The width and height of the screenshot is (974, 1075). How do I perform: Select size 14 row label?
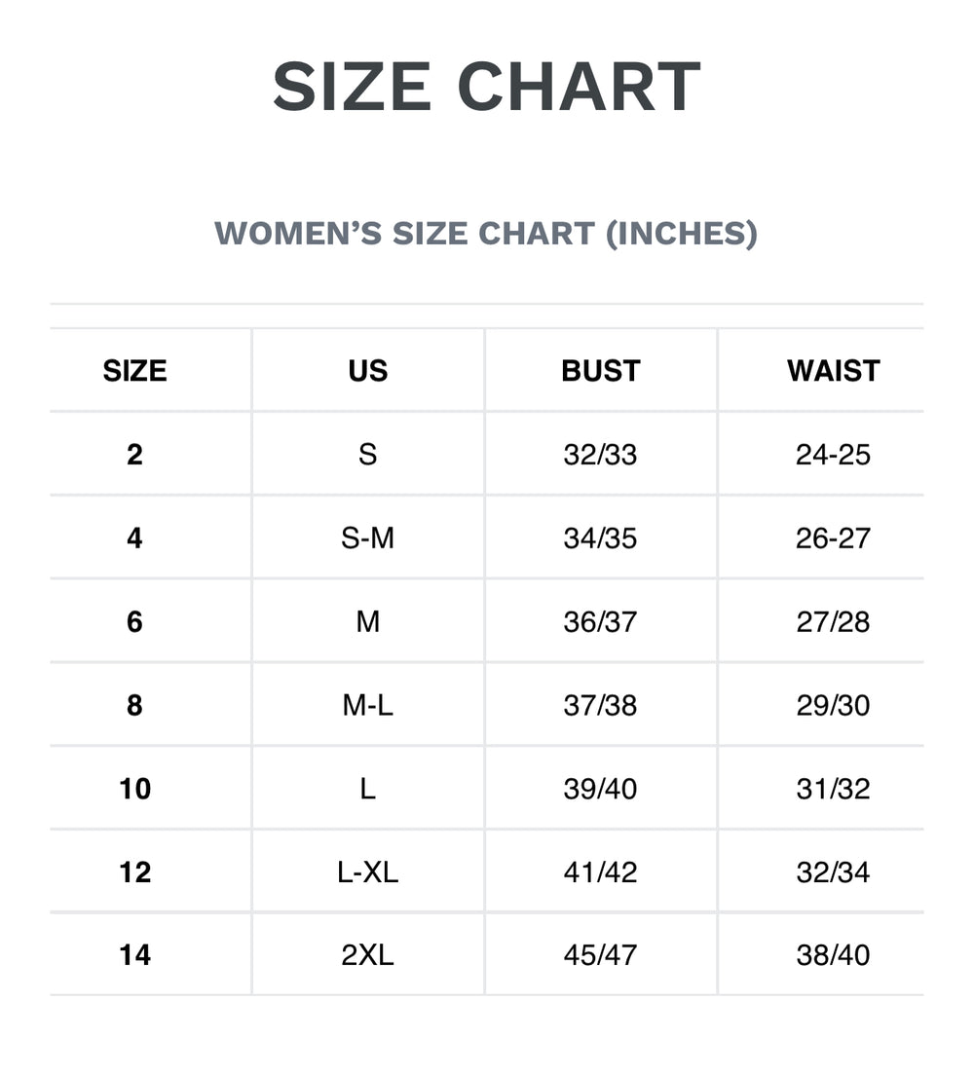click(134, 956)
